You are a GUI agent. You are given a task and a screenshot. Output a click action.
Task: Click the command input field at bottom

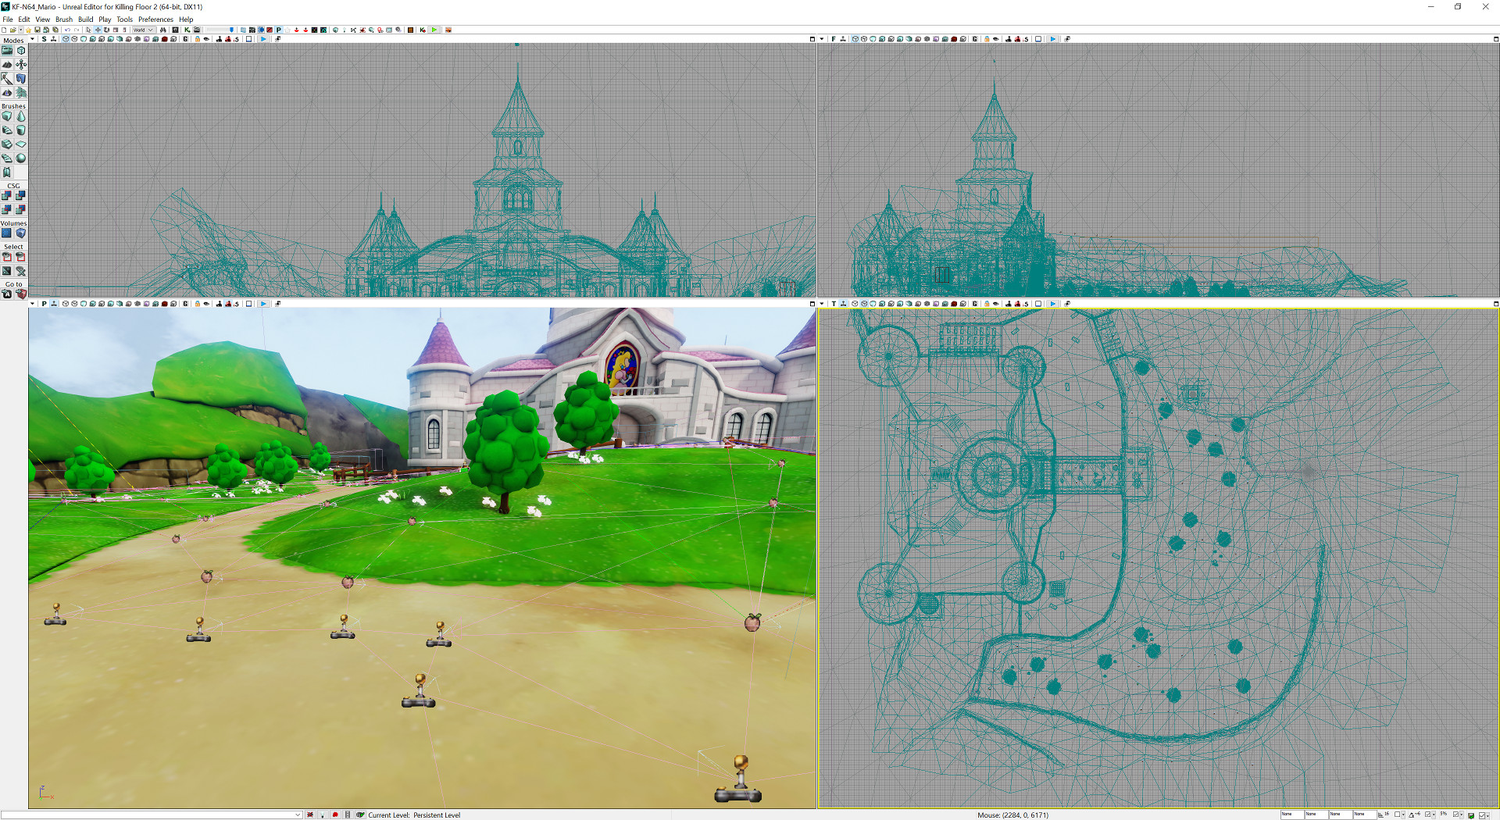click(151, 815)
